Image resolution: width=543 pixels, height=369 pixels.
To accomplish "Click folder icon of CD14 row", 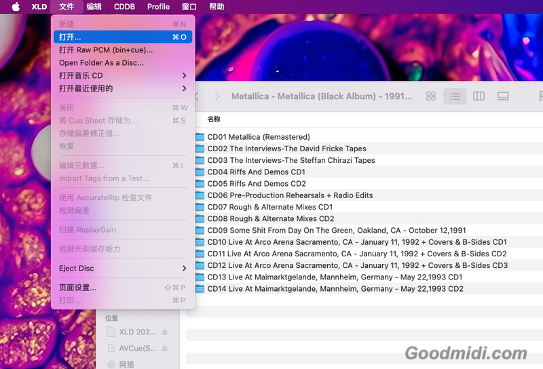I will pyautogui.click(x=200, y=289).
